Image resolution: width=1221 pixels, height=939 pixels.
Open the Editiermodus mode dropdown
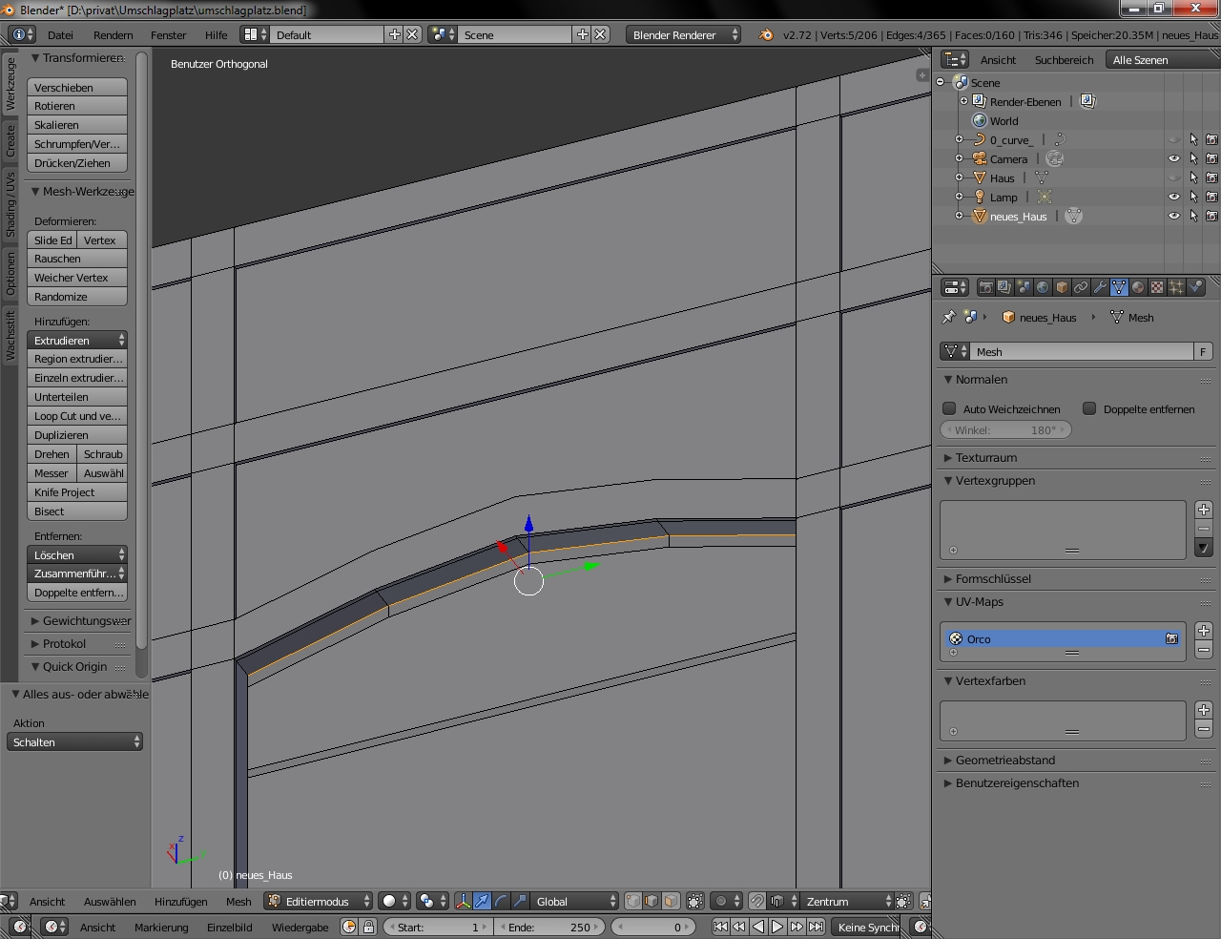click(319, 902)
